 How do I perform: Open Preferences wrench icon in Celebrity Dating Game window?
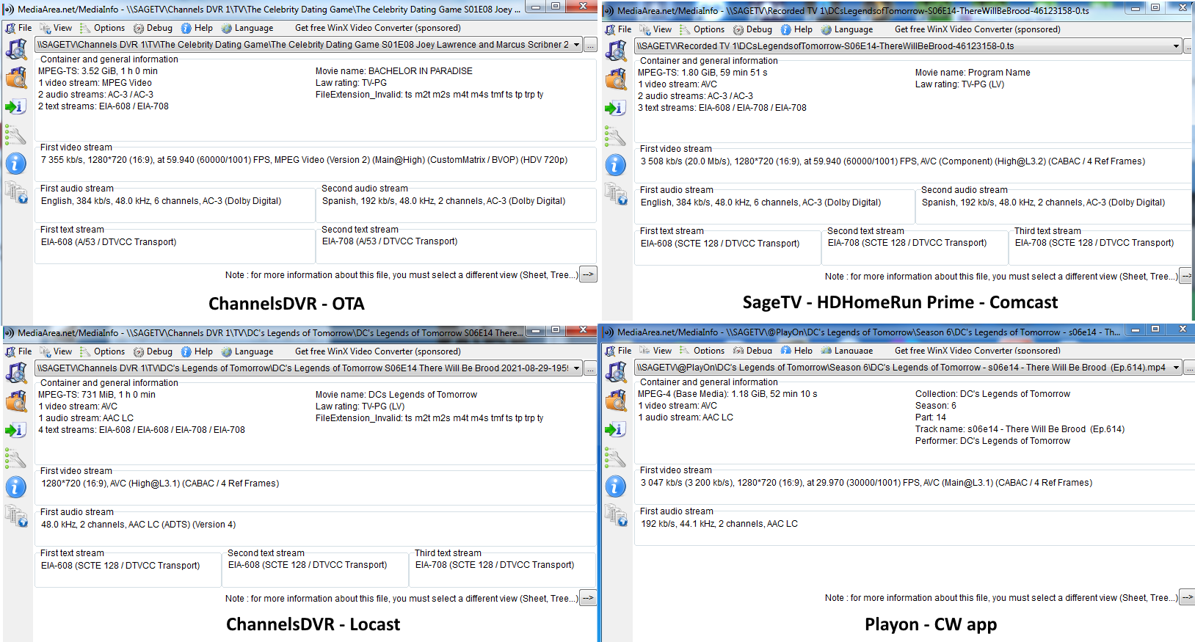16,136
